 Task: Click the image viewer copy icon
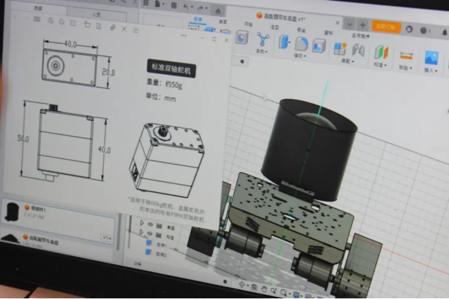(x=113, y=27)
